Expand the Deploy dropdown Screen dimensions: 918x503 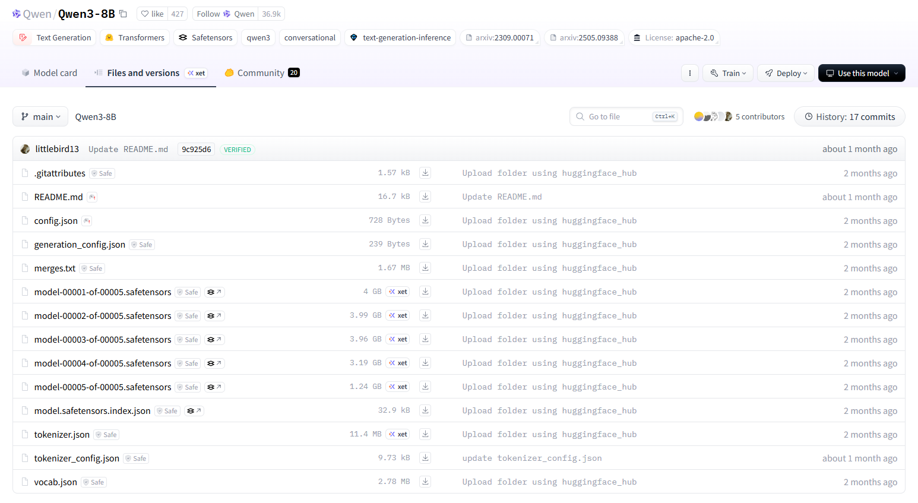click(786, 73)
